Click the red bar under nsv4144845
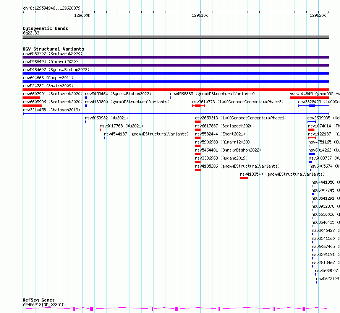Screen dimensions: 340x313 pyautogui.click(x=310, y=98)
